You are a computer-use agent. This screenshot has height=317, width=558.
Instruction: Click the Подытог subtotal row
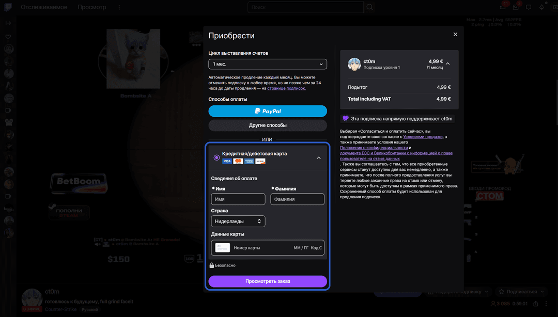[399, 87]
